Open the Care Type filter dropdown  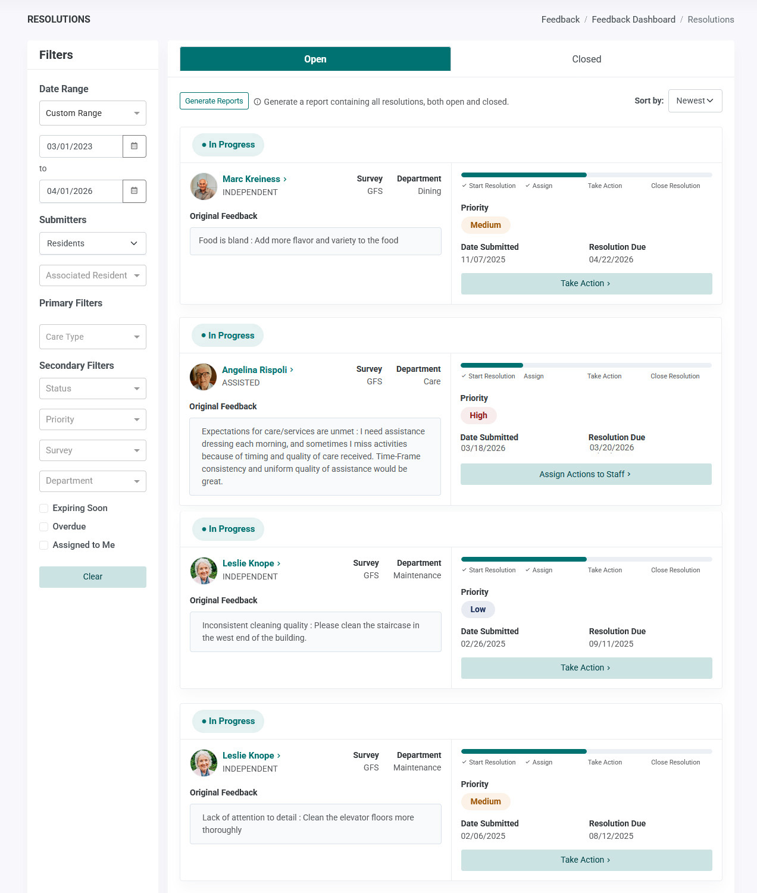pyautogui.click(x=93, y=337)
